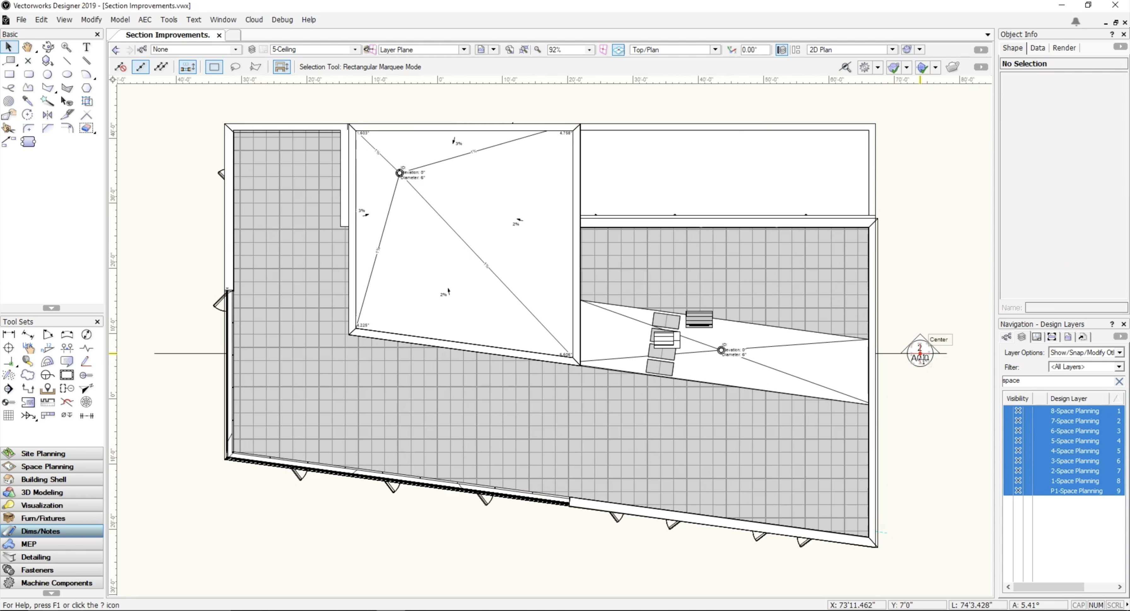The image size is (1130, 611).
Task: Open the Detailing tool set
Action: 52,557
